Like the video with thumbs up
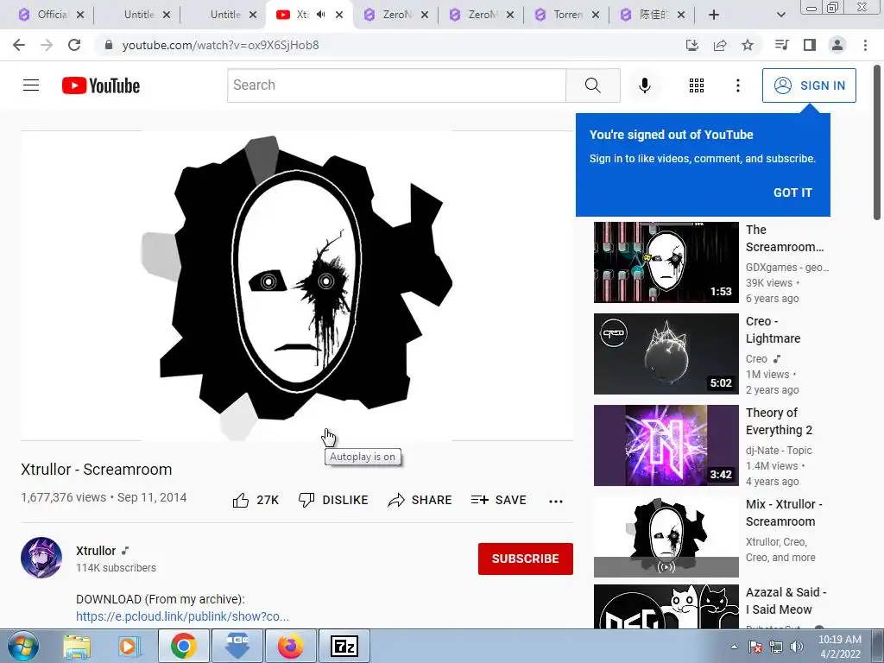This screenshot has height=663, width=884. [x=256, y=500]
